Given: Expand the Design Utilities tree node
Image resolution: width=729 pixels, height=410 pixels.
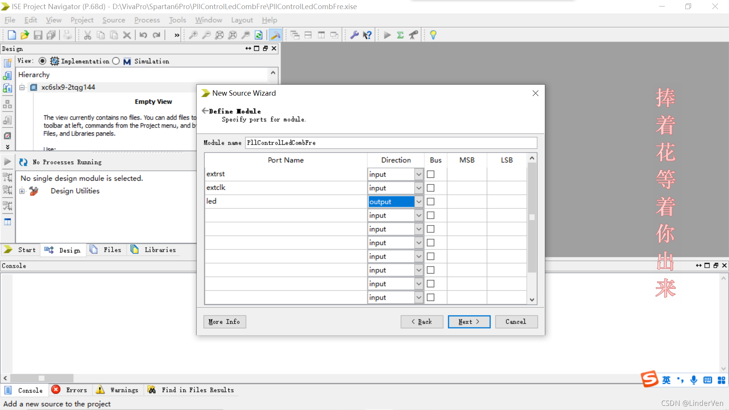Looking at the screenshot, I should (x=22, y=191).
